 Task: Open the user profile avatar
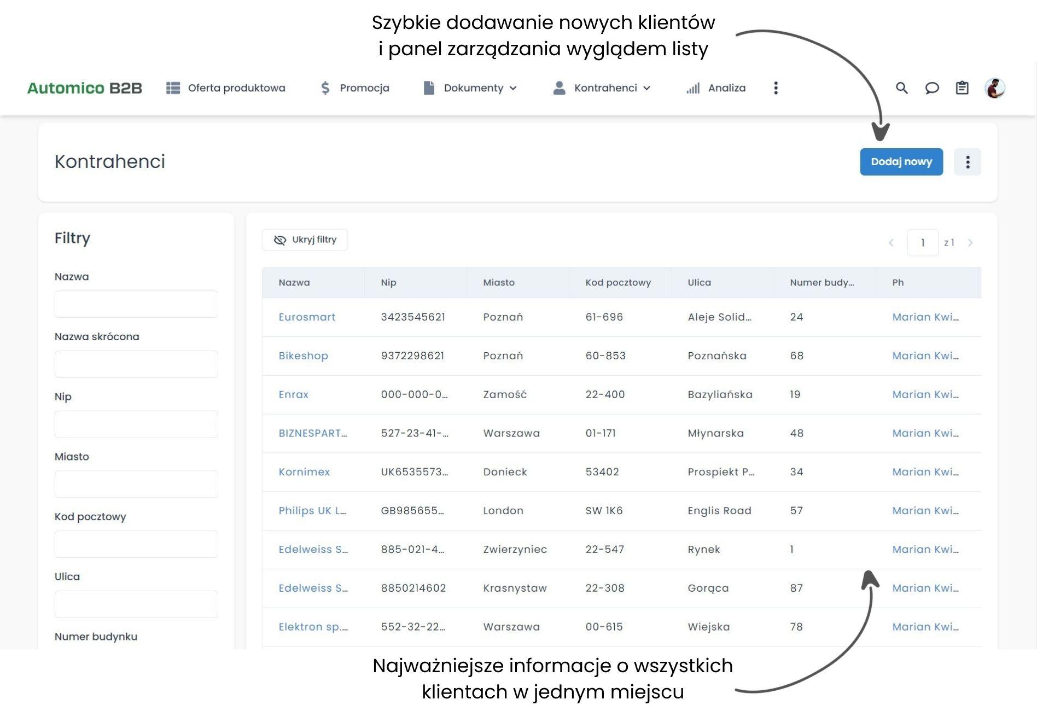pyautogui.click(x=994, y=88)
